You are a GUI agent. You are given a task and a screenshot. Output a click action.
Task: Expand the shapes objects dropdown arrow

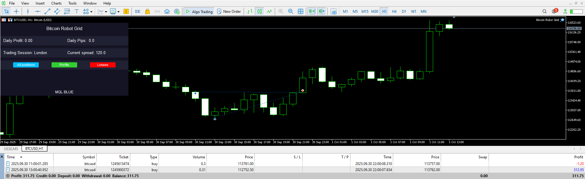click(91, 12)
